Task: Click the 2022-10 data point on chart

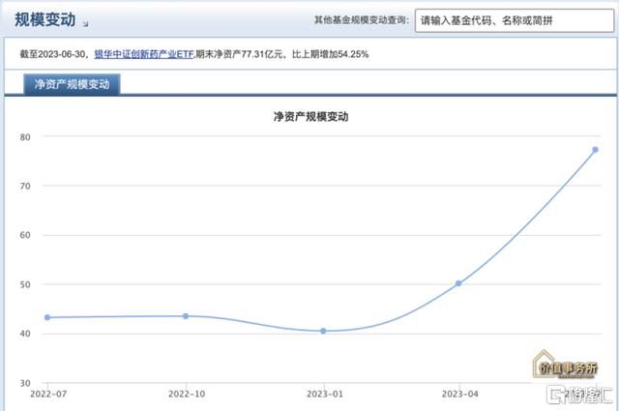Action: click(x=186, y=316)
